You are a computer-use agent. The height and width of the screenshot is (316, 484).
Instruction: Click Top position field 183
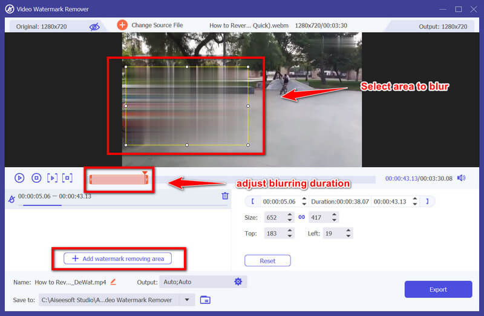coord(275,234)
